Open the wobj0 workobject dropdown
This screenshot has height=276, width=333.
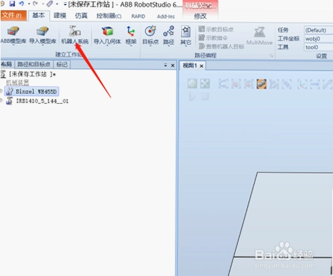(318, 39)
